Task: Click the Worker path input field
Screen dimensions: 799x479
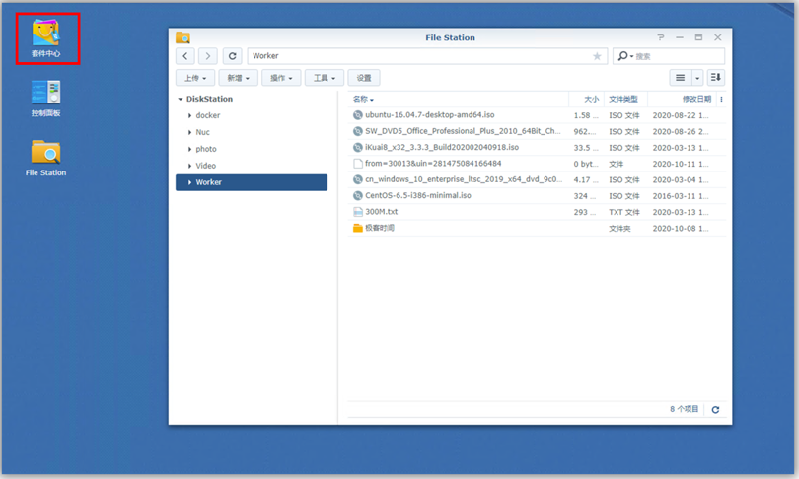Action: [427, 56]
